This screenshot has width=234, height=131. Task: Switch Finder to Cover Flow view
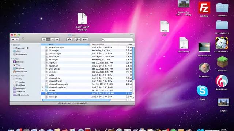(57, 39)
